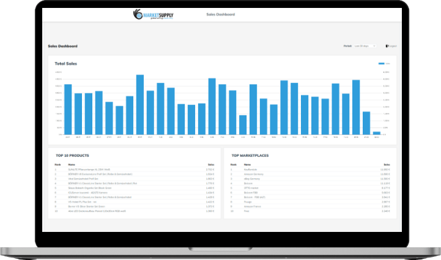Click the shortest last bar in the chart
This screenshot has height=260, width=441.
point(377,133)
